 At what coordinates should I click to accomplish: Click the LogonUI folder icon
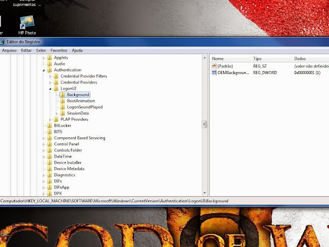(56, 89)
